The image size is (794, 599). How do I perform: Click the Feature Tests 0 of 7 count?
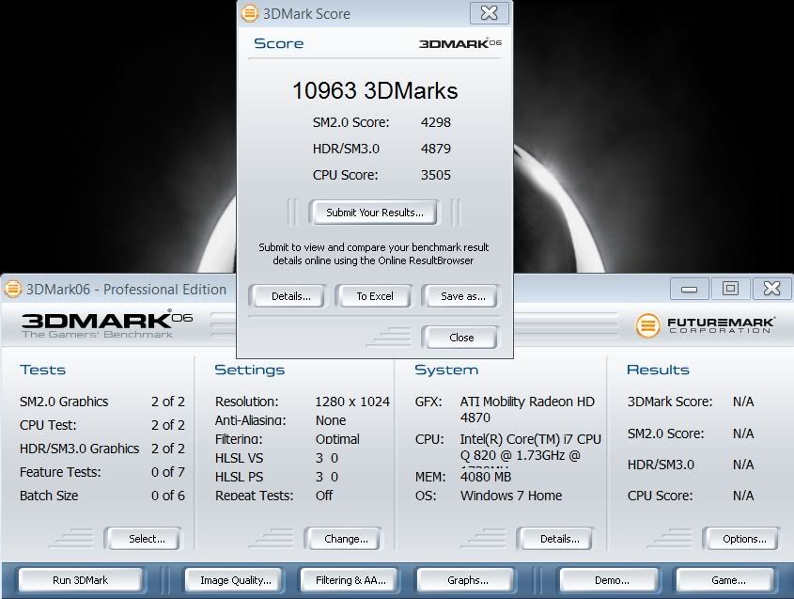[168, 472]
